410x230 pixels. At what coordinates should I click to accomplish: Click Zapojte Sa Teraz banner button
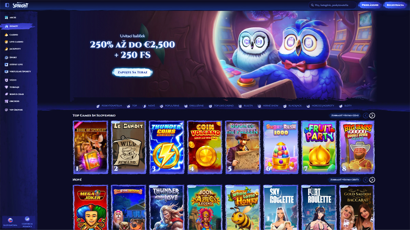(x=132, y=73)
